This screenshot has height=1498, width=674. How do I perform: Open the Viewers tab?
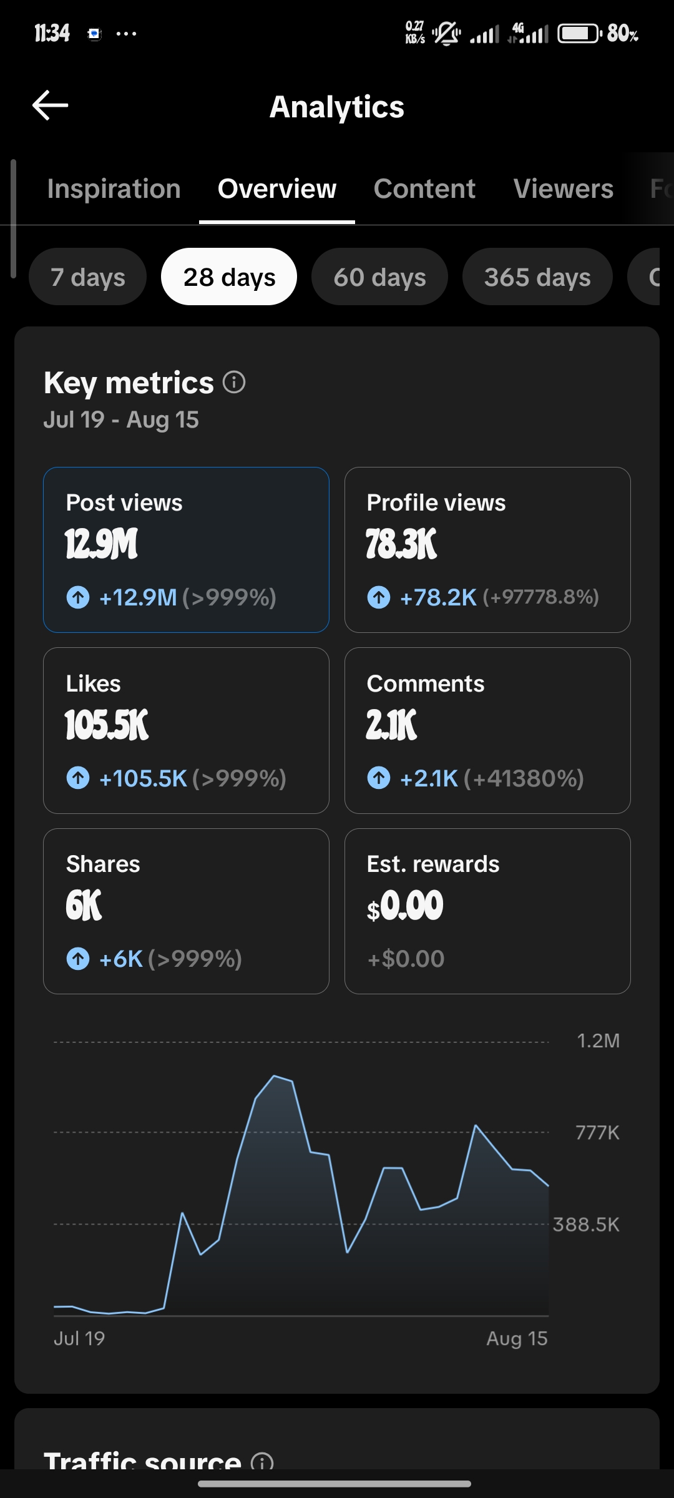point(564,188)
